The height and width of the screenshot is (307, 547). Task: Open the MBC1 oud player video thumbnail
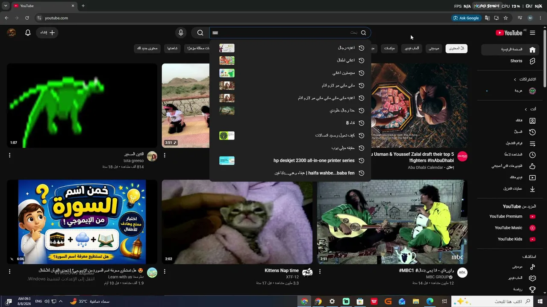click(392, 222)
